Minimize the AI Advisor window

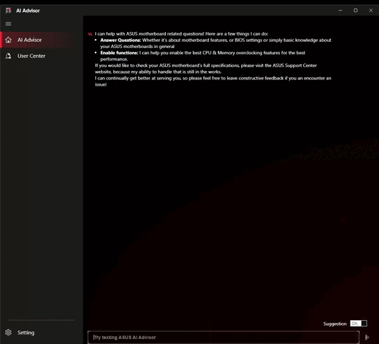coord(340,10)
